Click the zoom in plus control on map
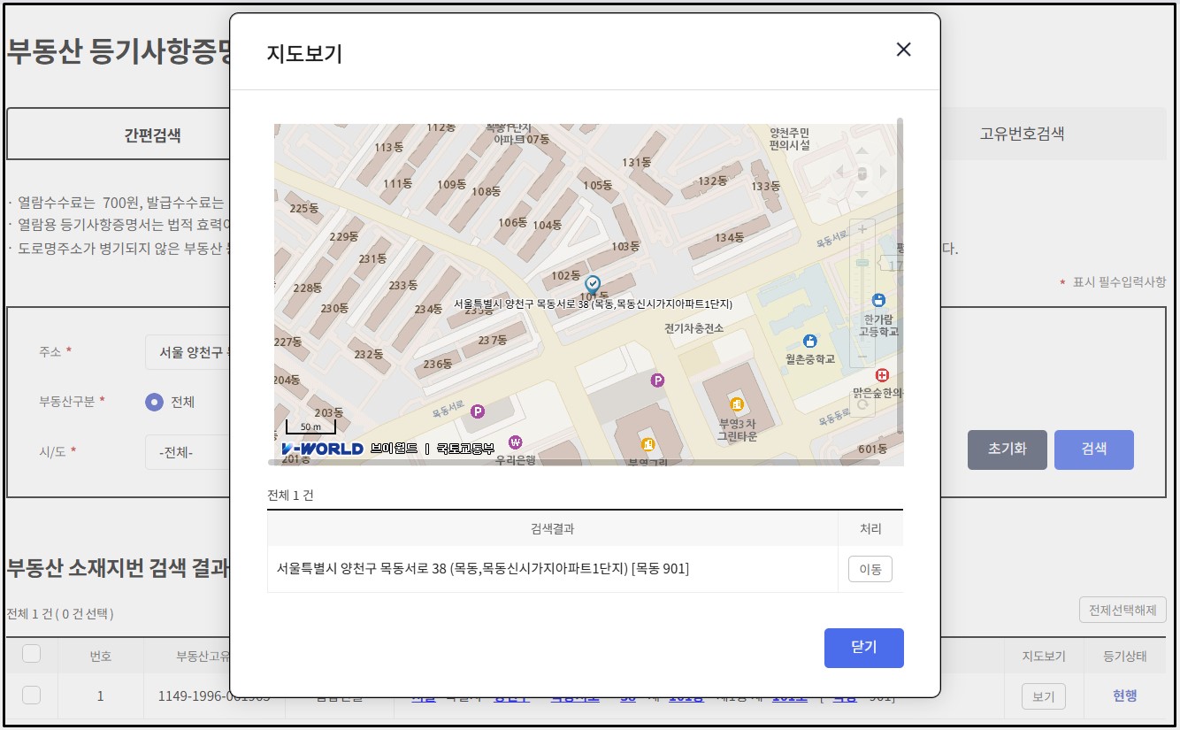This screenshot has height=730, width=1180. point(863,228)
